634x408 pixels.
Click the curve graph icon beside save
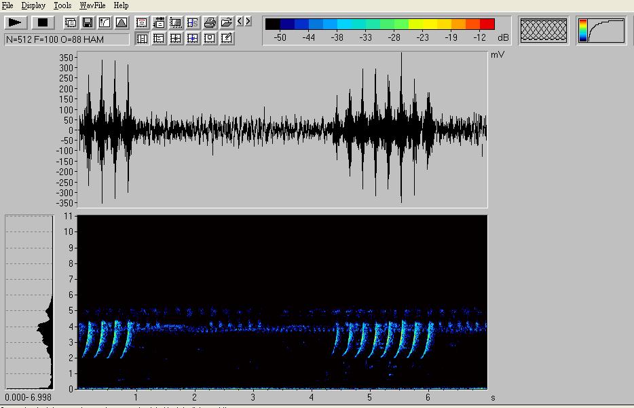click(x=105, y=22)
